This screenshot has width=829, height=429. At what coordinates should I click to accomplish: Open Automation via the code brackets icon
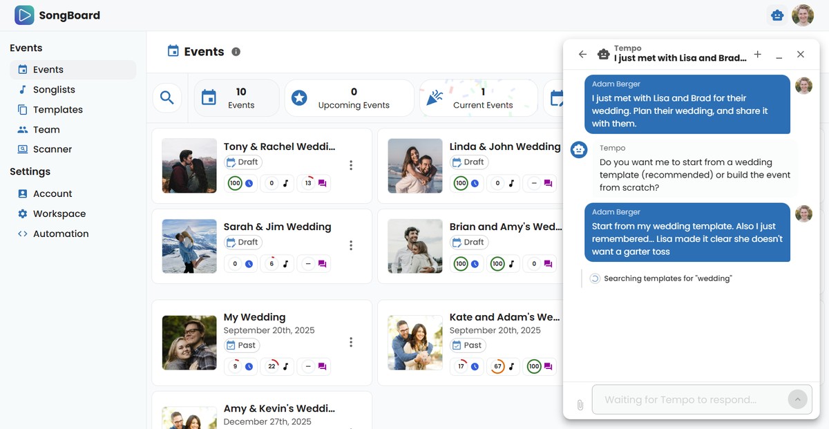click(21, 233)
